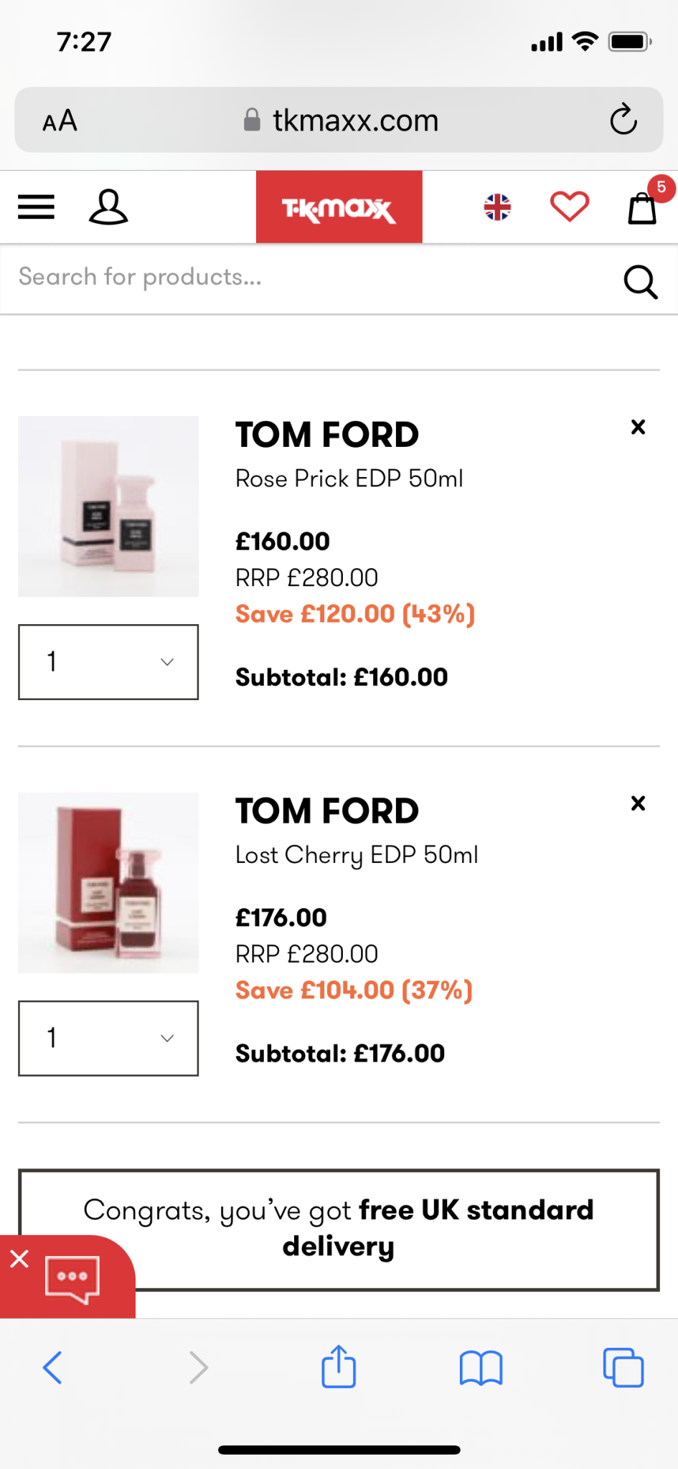This screenshot has width=678, height=1469.
Task: Open Safari bookmarks book icon
Action: pyautogui.click(x=481, y=1367)
